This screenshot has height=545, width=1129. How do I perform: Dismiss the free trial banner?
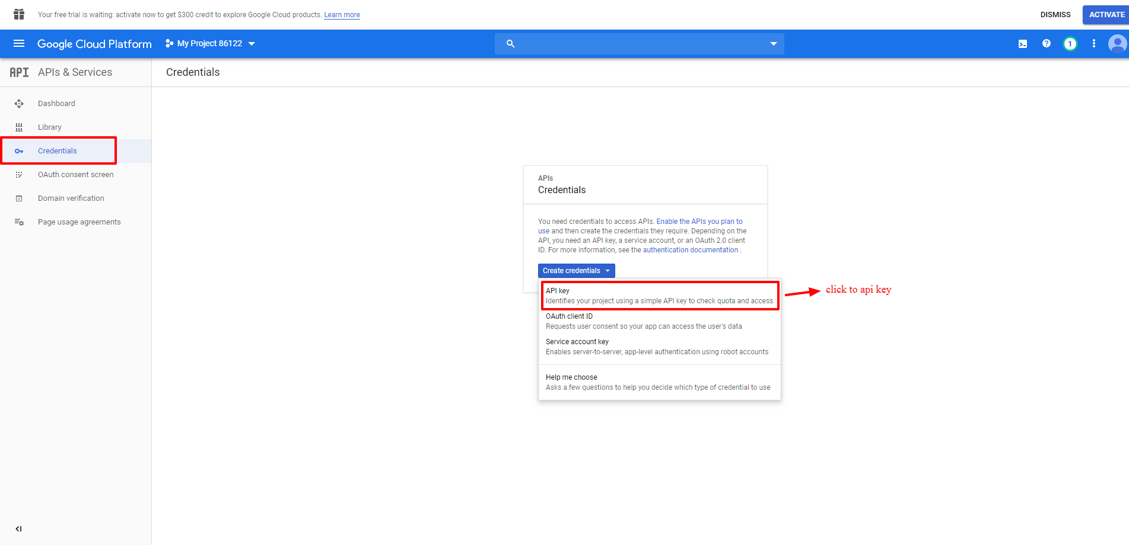(x=1055, y=15)
